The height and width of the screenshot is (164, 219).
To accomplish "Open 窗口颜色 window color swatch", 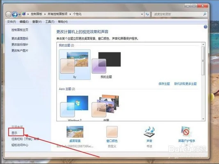I will pos(112,132).
